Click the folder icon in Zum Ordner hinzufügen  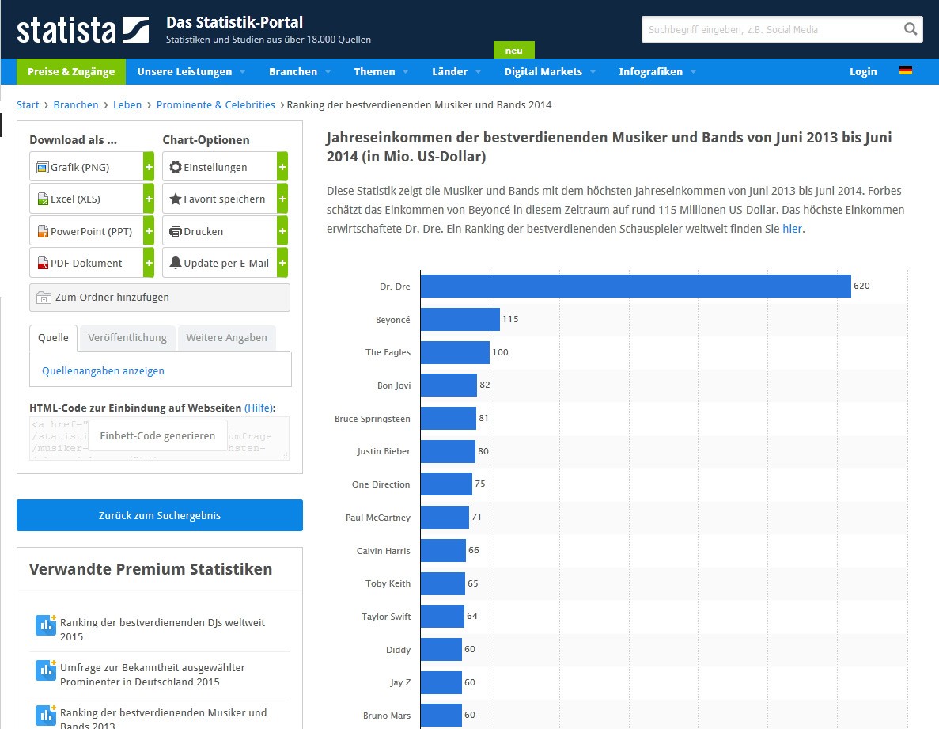point(44,297)
